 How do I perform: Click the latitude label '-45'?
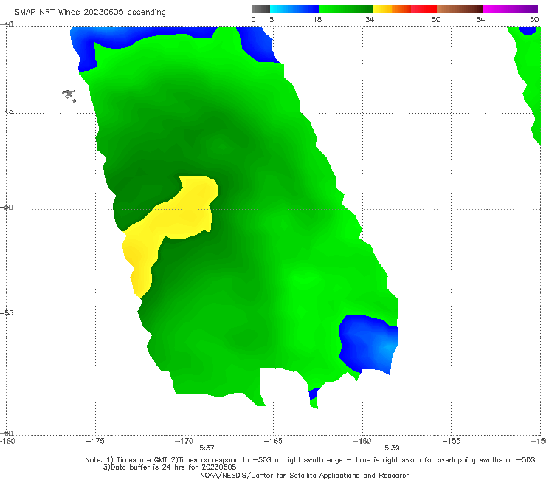7,112
